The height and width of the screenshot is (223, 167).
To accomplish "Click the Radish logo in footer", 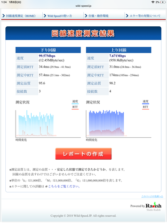I will [153, 206].
